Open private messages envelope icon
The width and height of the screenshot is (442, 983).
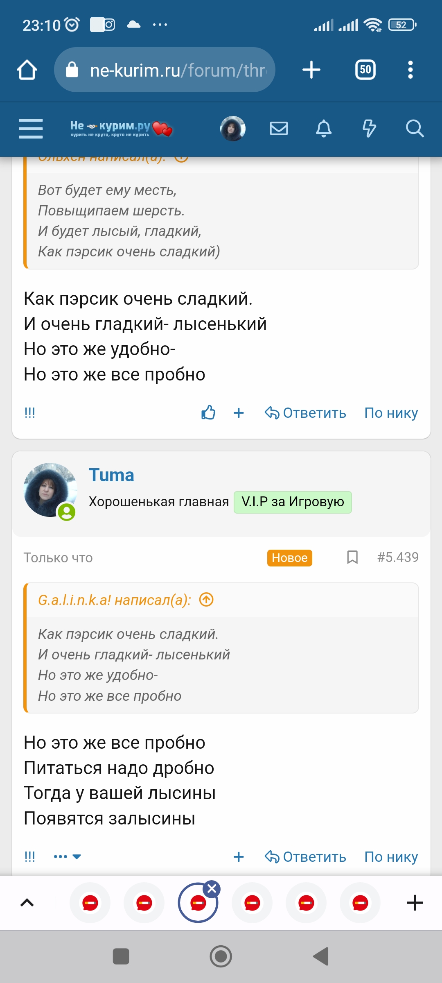point(279,129)
